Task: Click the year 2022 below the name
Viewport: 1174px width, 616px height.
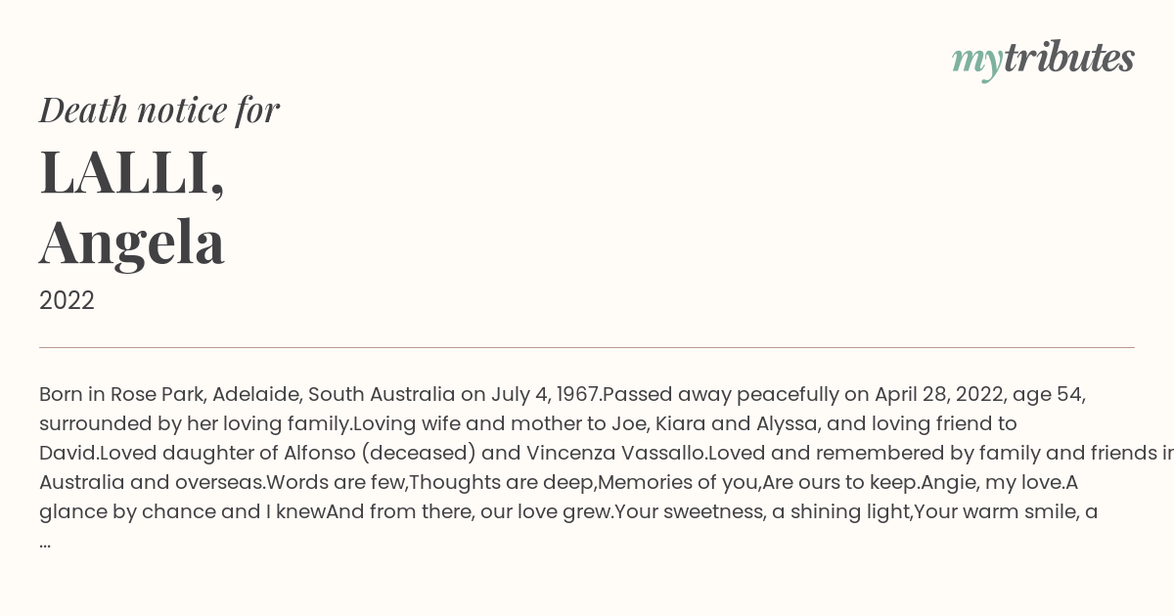Action: pos(67,301)
